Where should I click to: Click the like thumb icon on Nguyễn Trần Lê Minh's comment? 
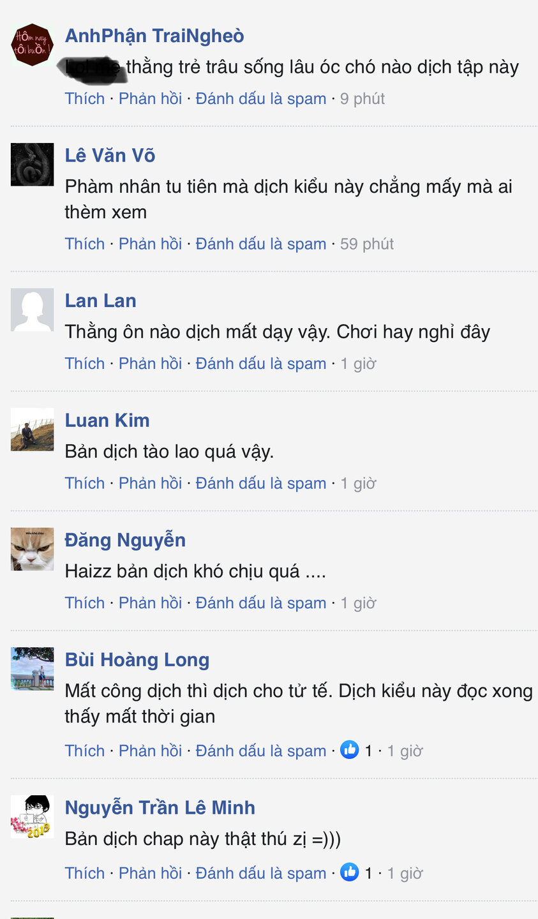[350, 872]
